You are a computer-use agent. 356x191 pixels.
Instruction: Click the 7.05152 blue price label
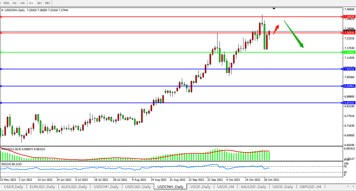[x=349, y=69]
